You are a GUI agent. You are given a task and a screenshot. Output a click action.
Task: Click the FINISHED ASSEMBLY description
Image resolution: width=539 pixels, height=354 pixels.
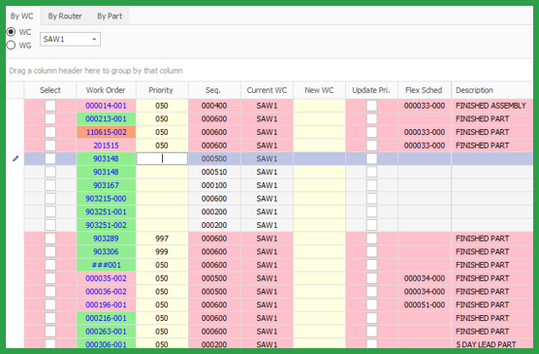pyautogui.click(x=491, y=106)
